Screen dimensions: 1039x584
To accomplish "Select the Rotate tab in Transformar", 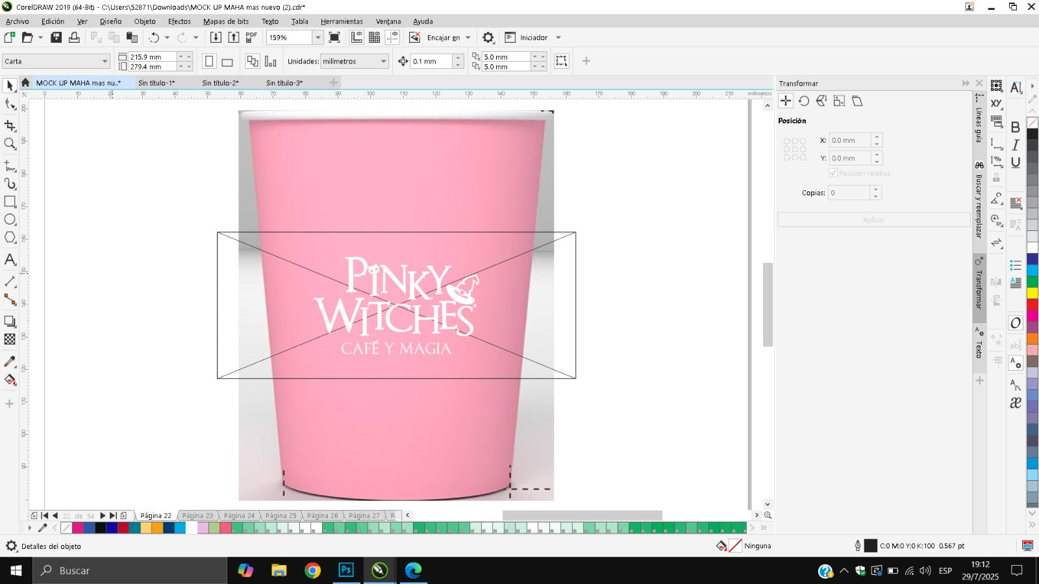I will (x=804, y=101).
